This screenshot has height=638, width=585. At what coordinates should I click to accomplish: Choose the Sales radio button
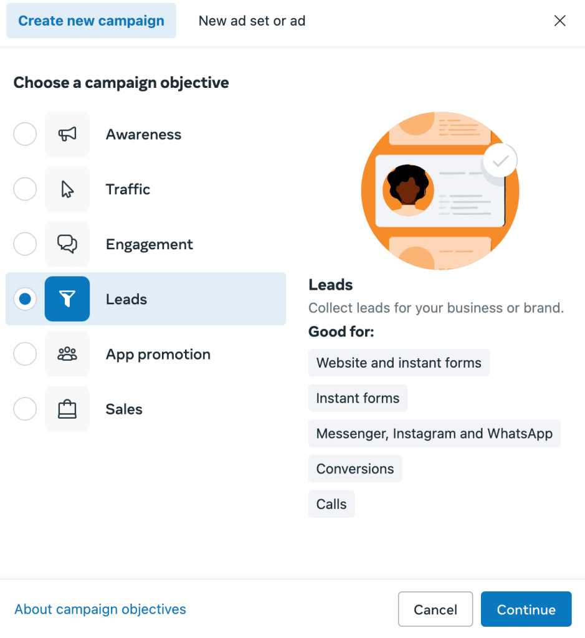[25, 409]
